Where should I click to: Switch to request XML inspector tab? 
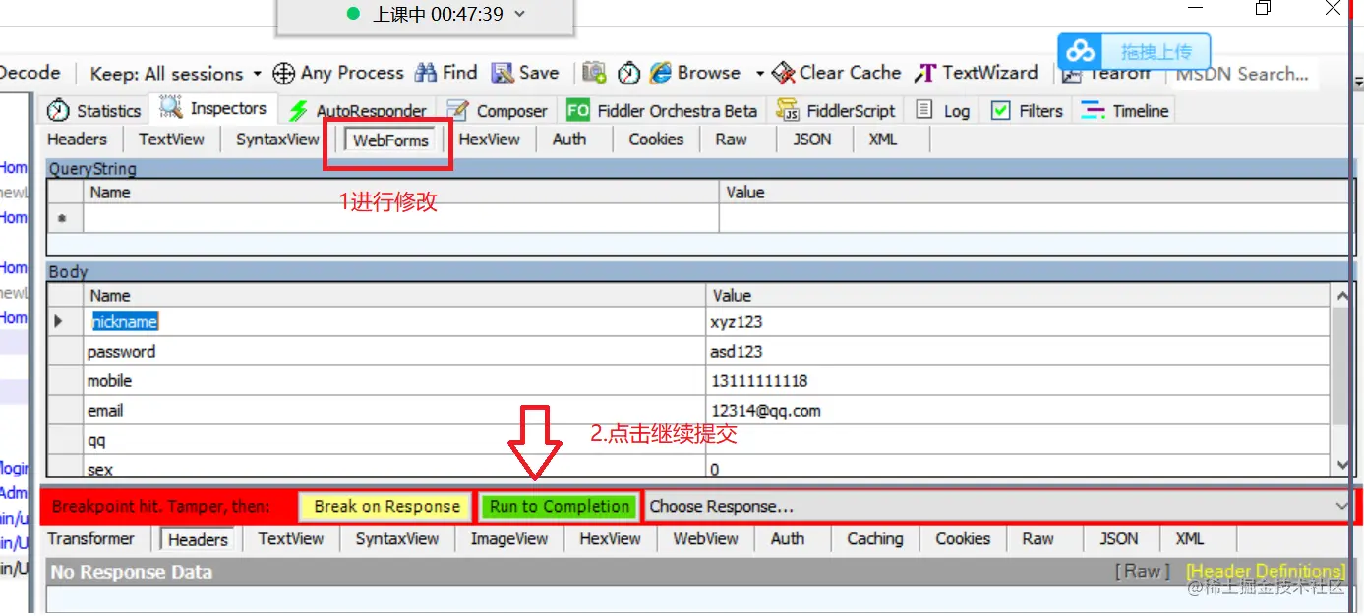pyautogui.click(x=883, y=140)
